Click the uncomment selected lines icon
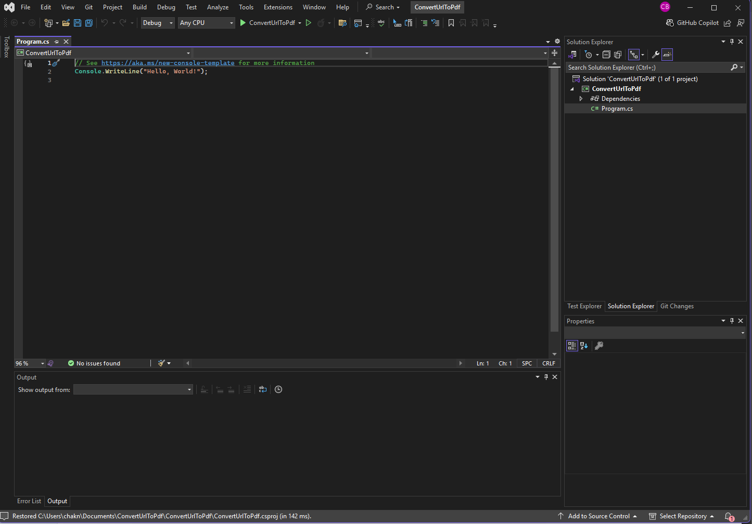Screen dimensions: 752x524 [x=436, y=23]
